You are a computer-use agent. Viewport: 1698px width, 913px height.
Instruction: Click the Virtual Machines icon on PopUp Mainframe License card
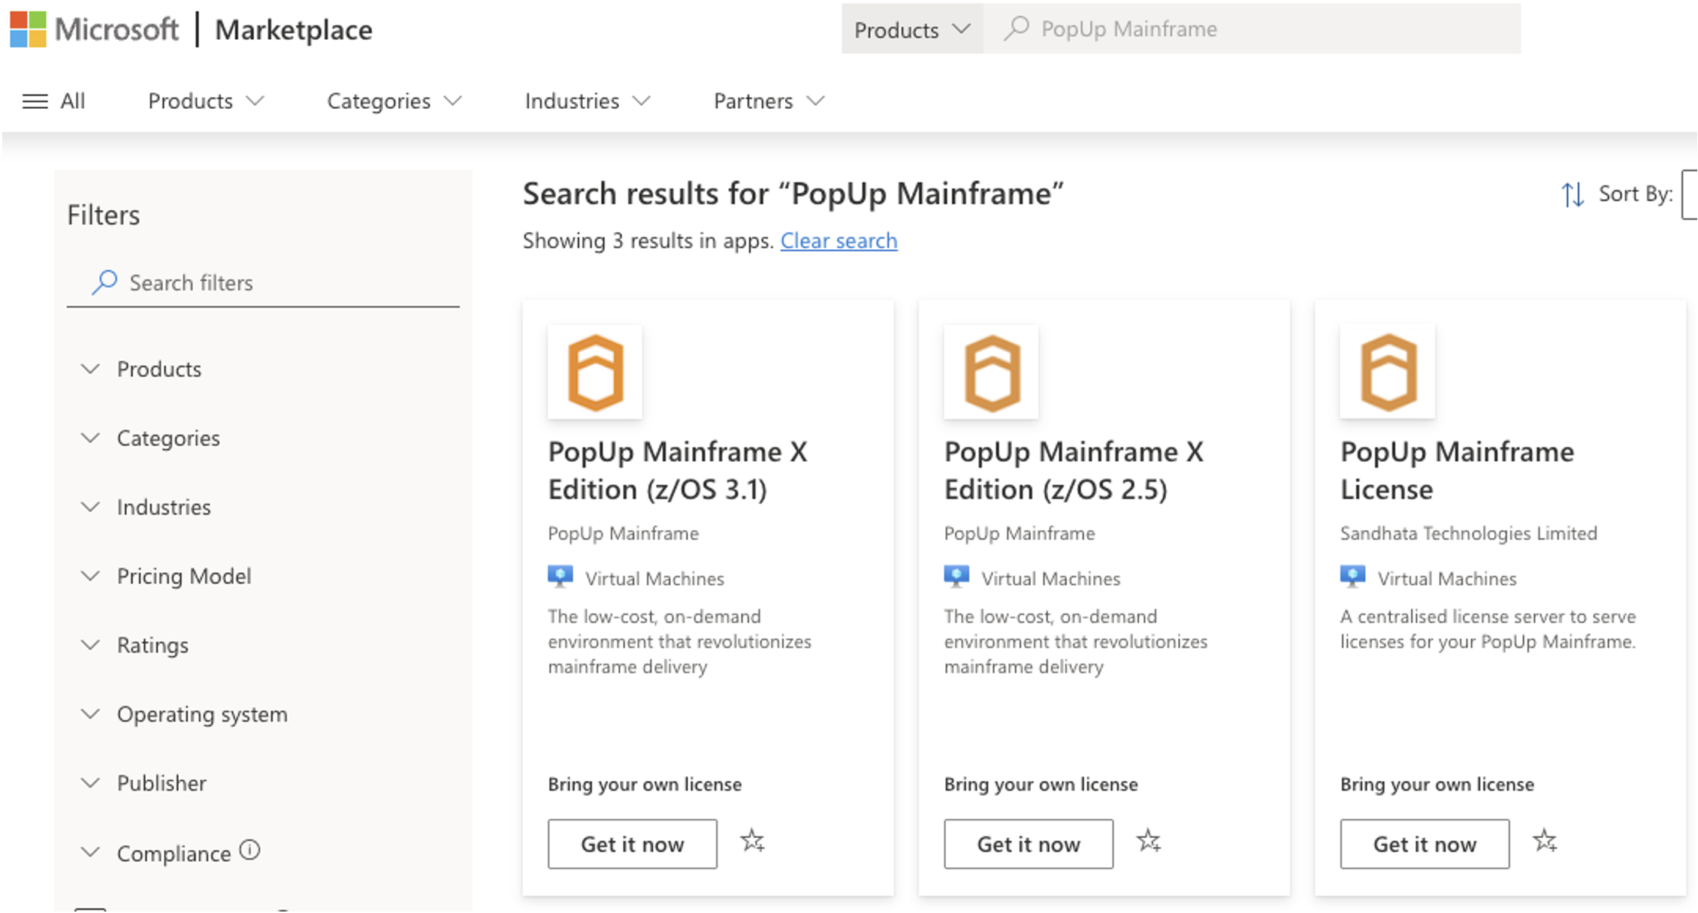coord(1352,577)
